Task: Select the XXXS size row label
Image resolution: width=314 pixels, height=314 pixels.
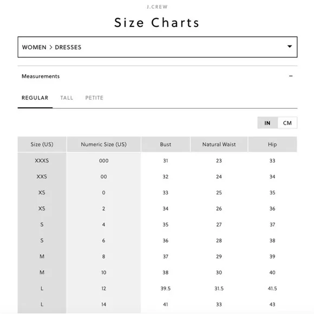Action: click(x=42, y=161)
